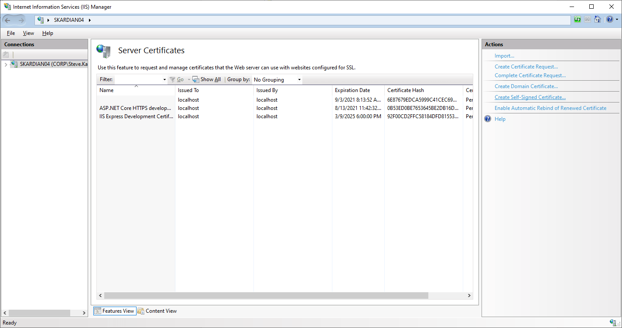
Task: Click the IIS Manager title bar icon
Action: (x=8, y=7)
